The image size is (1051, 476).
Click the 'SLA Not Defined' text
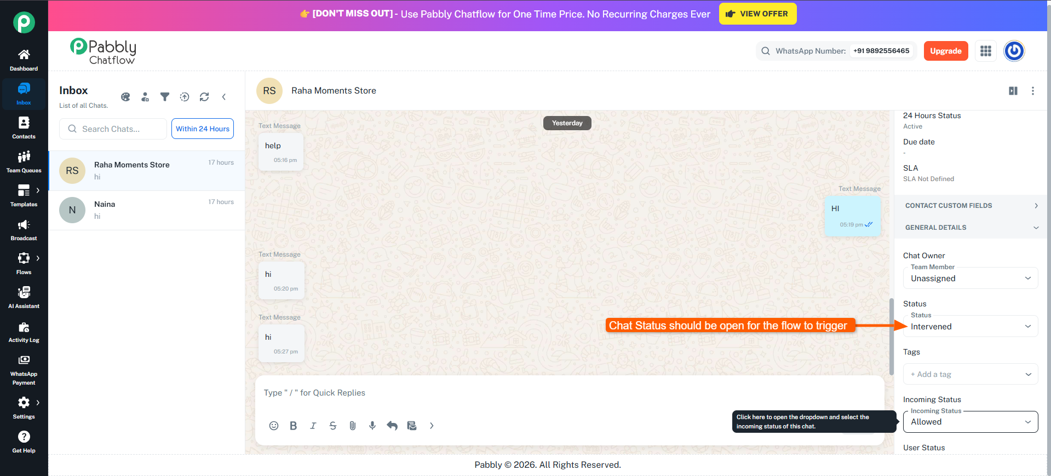928,179
